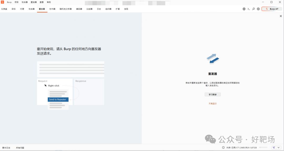284x151 pixels.
Task: Switch to the 日志 tab
Action: tap(99, 9)
